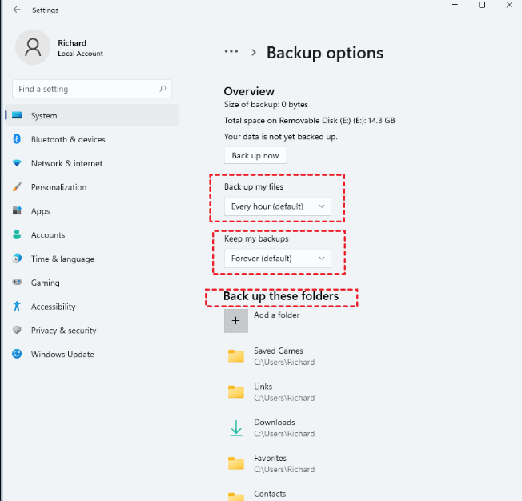This screenshot has height=501, width=522.
Task: Maximize the Settings window
Action: point(482,5)
